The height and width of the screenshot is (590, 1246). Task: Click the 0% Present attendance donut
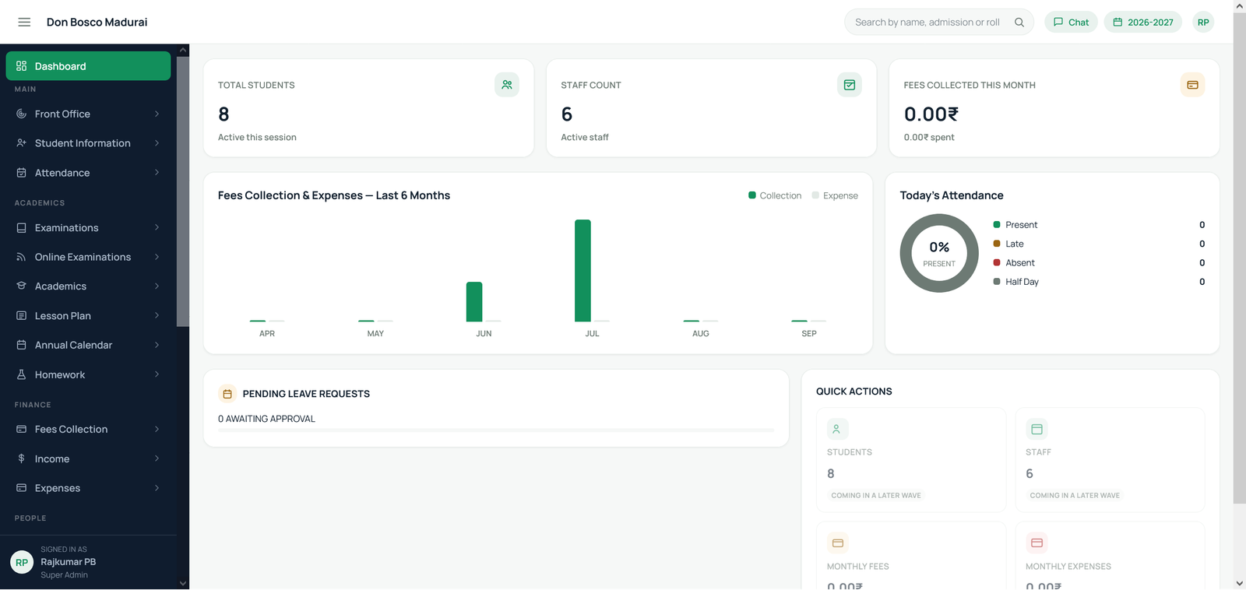(939, 253)
